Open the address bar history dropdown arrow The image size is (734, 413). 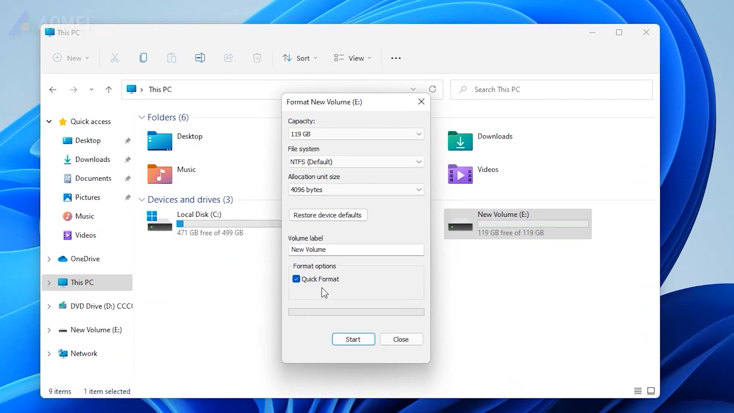(413, 89)
